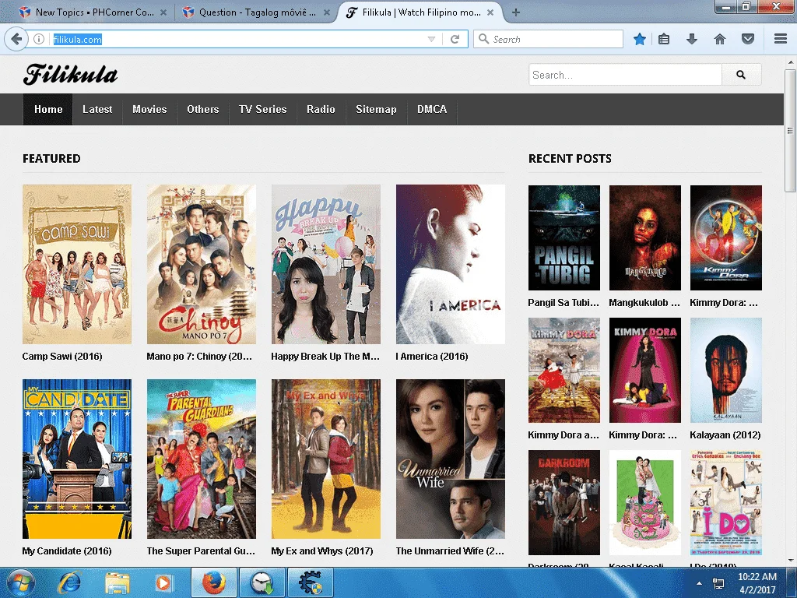This screenshot has width=797, height=598.
Task: Open the TV Series menu item
Action: coord(263,109)
